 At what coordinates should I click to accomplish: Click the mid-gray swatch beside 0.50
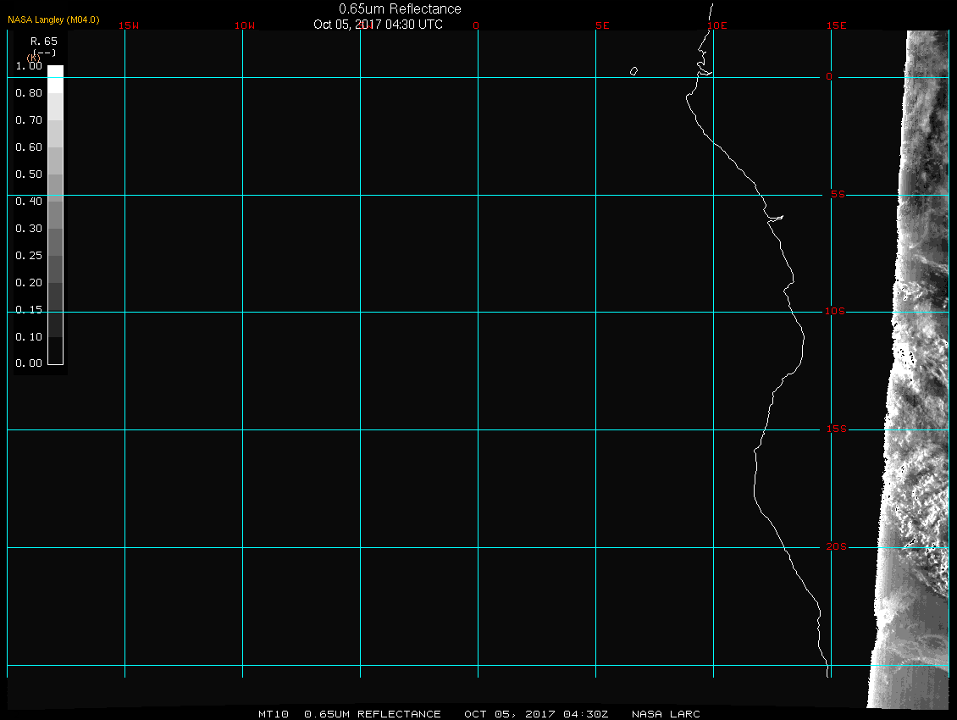tap(56, 187)
